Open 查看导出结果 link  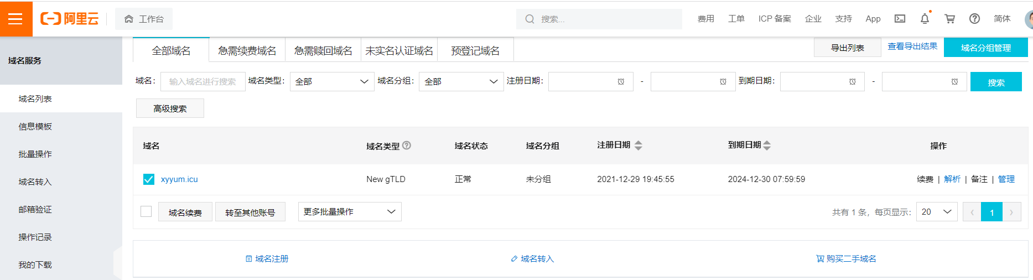coord(912,46)
